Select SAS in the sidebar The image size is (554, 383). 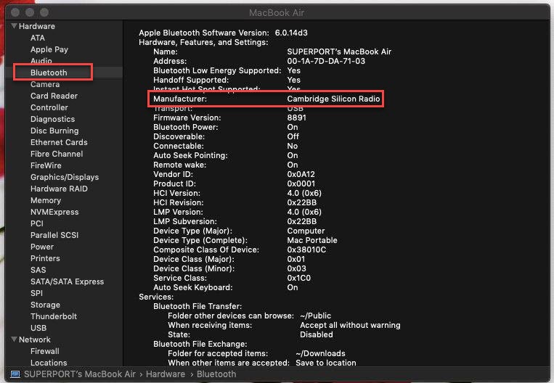(38, 270)
